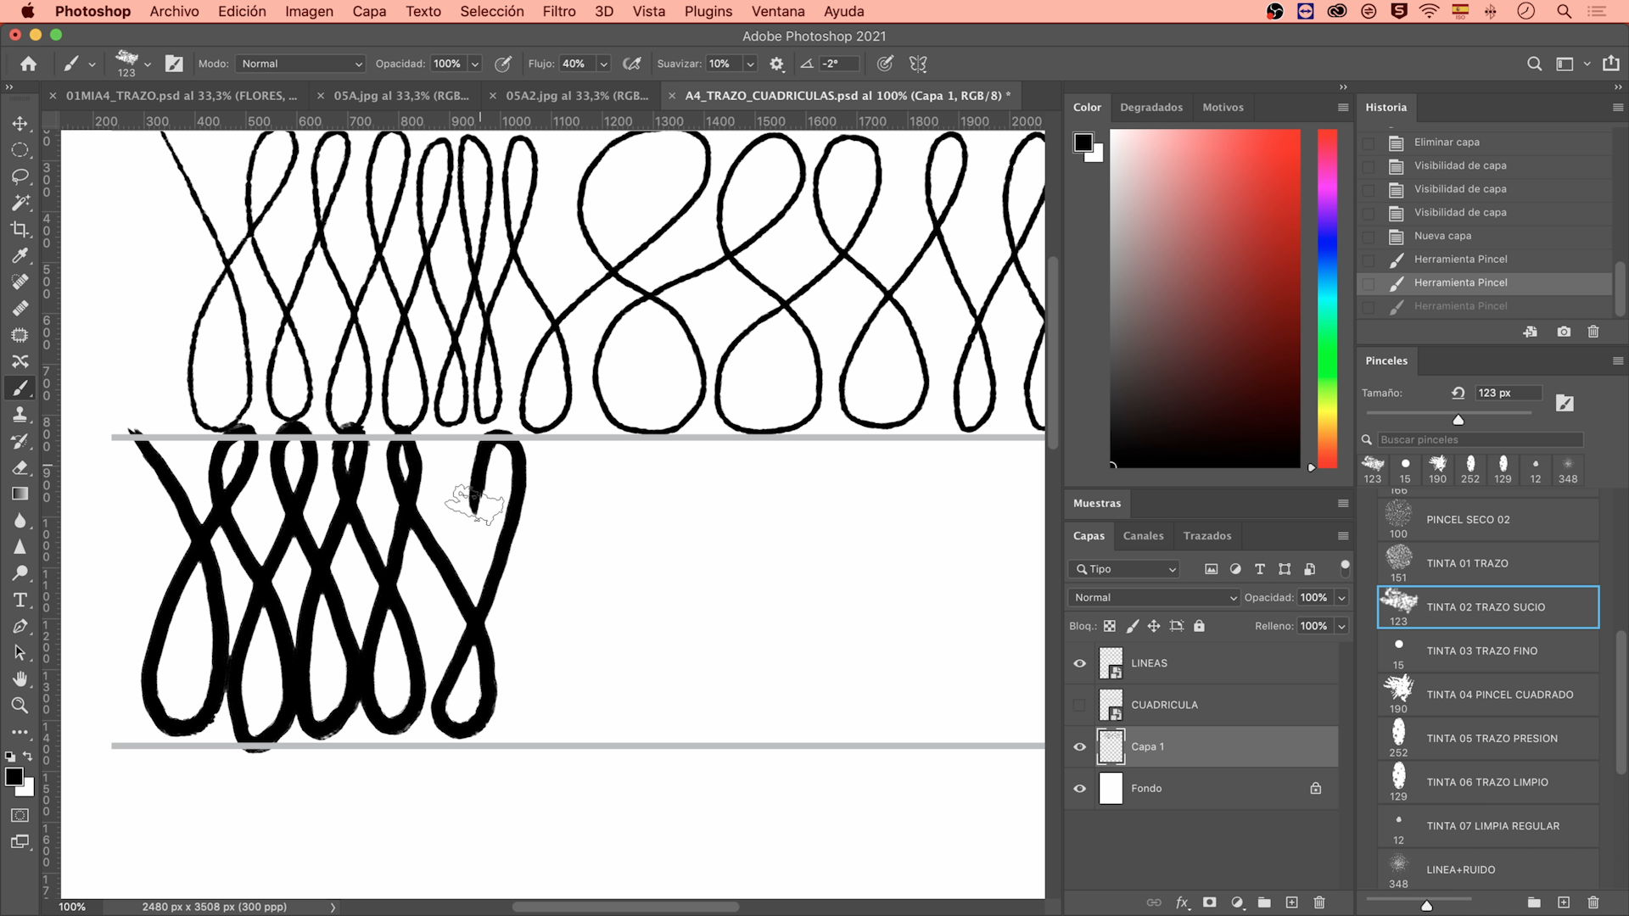The image size is (1629, 916).
Task: Click the rainbow hue slider bar
Action: point(1327,297)
